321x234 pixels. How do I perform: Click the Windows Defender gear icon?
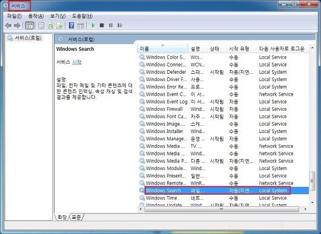point(142,72)
